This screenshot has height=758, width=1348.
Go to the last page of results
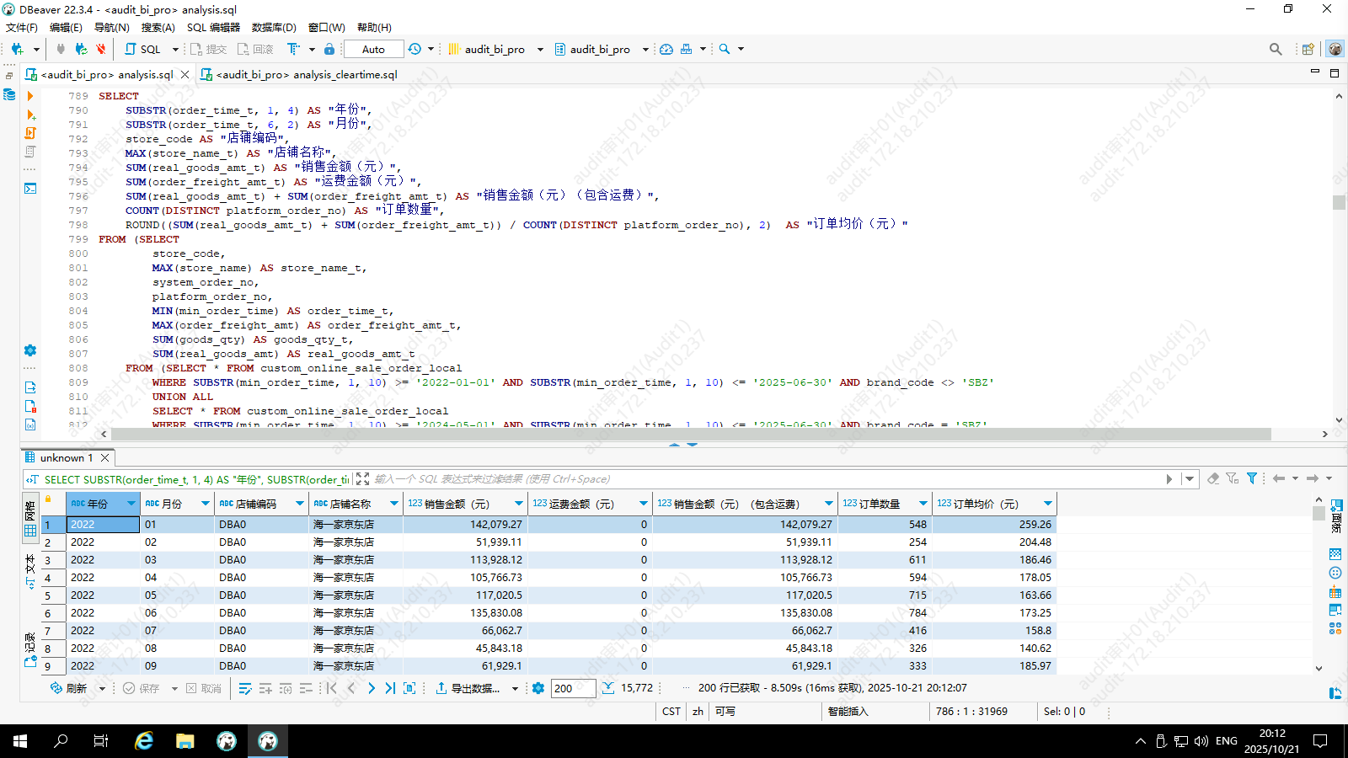pyautogui.click(x=390, y=688)
